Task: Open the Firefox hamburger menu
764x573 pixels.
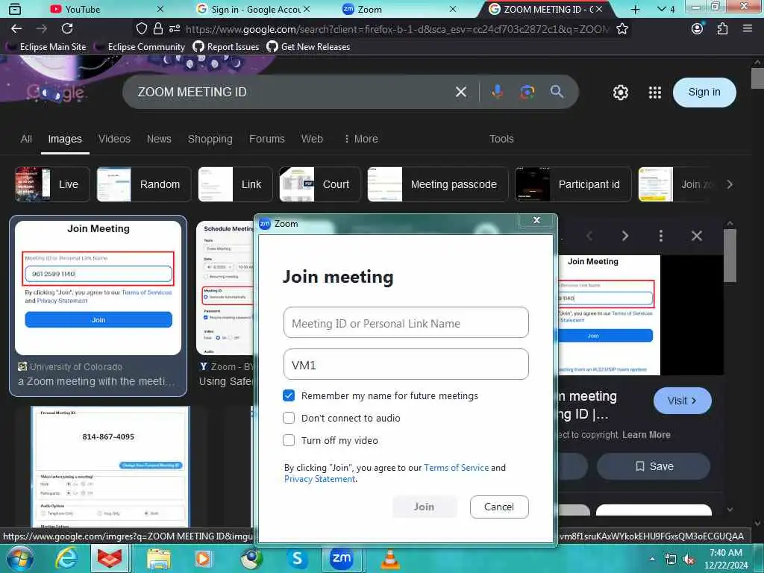Action: [748, 29]
